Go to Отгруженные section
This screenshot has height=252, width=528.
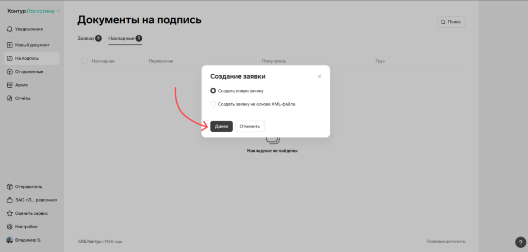pos(29,72)
